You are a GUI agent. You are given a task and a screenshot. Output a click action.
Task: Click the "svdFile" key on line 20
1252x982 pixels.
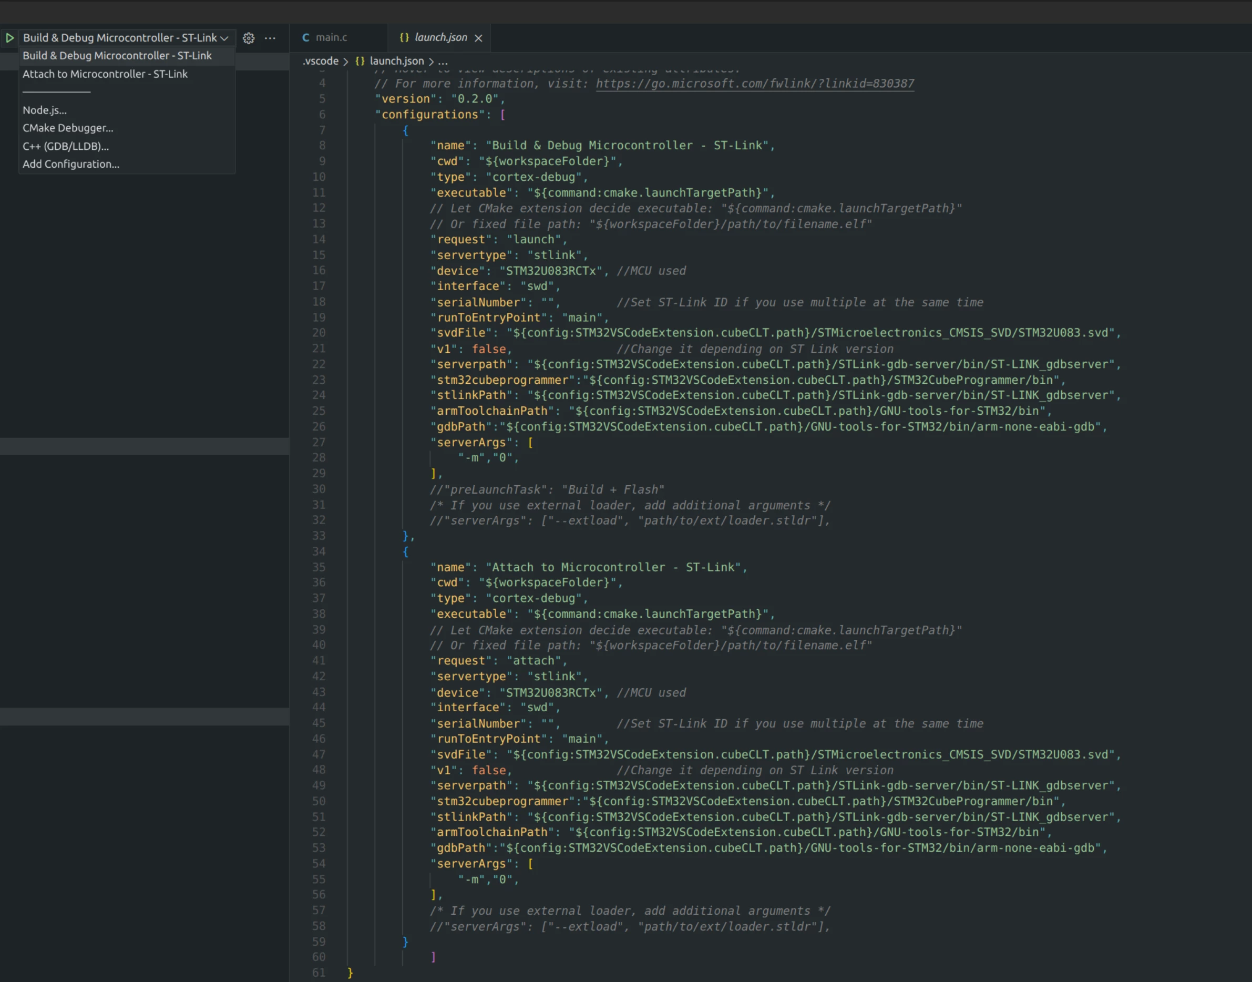point(461,333)
